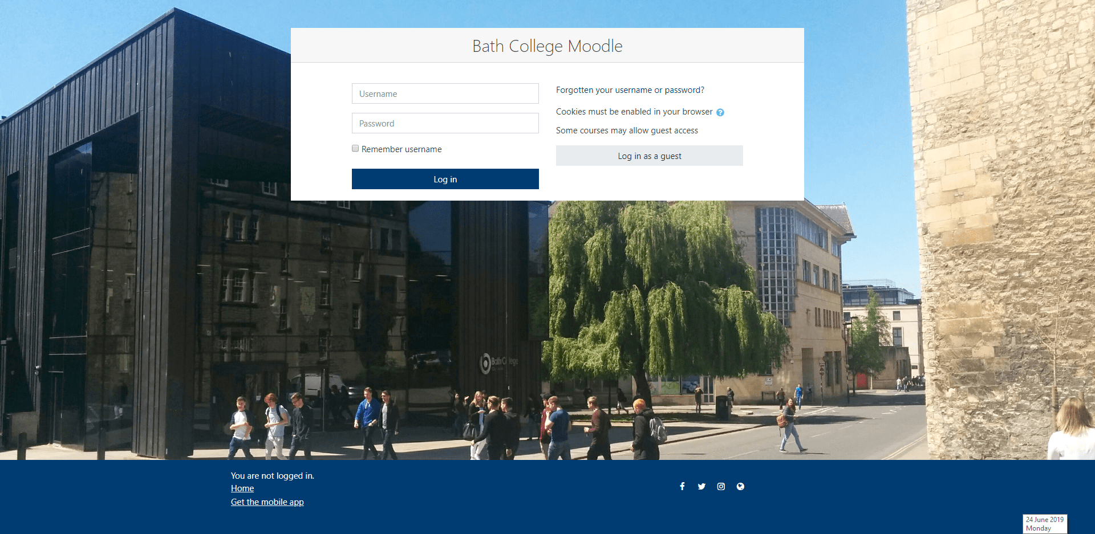Open the cookies help question mark icon
The image size is (1095, 534).
point(720,112)
